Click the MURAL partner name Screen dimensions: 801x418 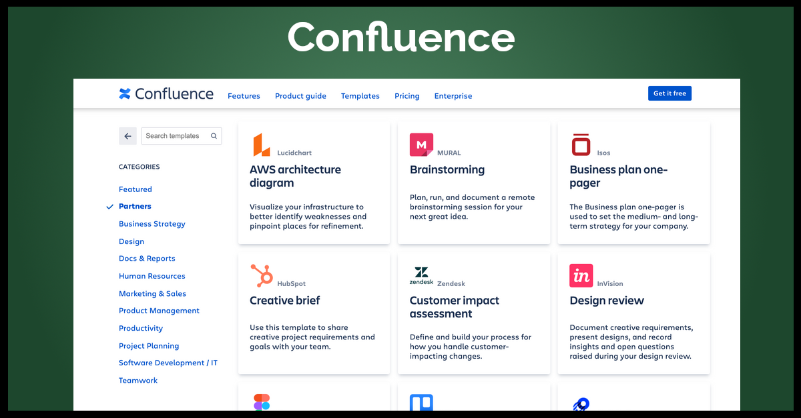[x=449, y=153]
